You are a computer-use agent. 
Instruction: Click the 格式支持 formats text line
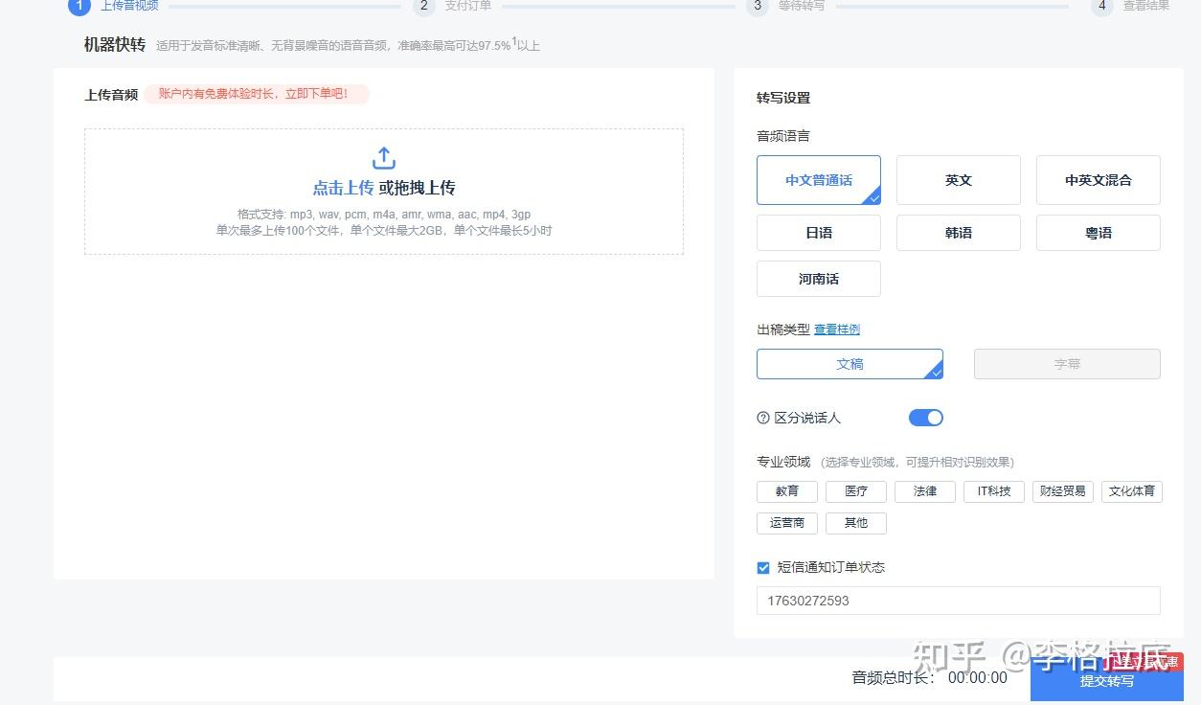coord(384,215)
